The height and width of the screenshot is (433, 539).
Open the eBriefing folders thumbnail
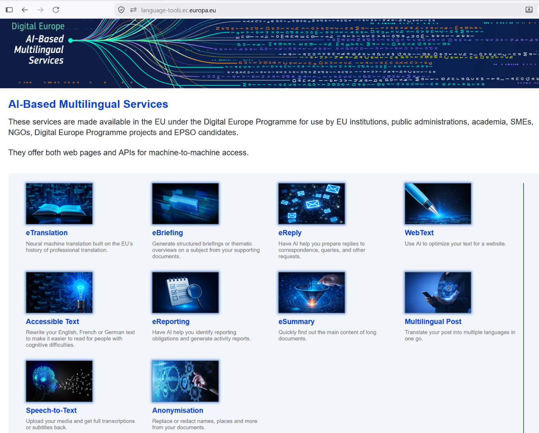coord(185,204)
